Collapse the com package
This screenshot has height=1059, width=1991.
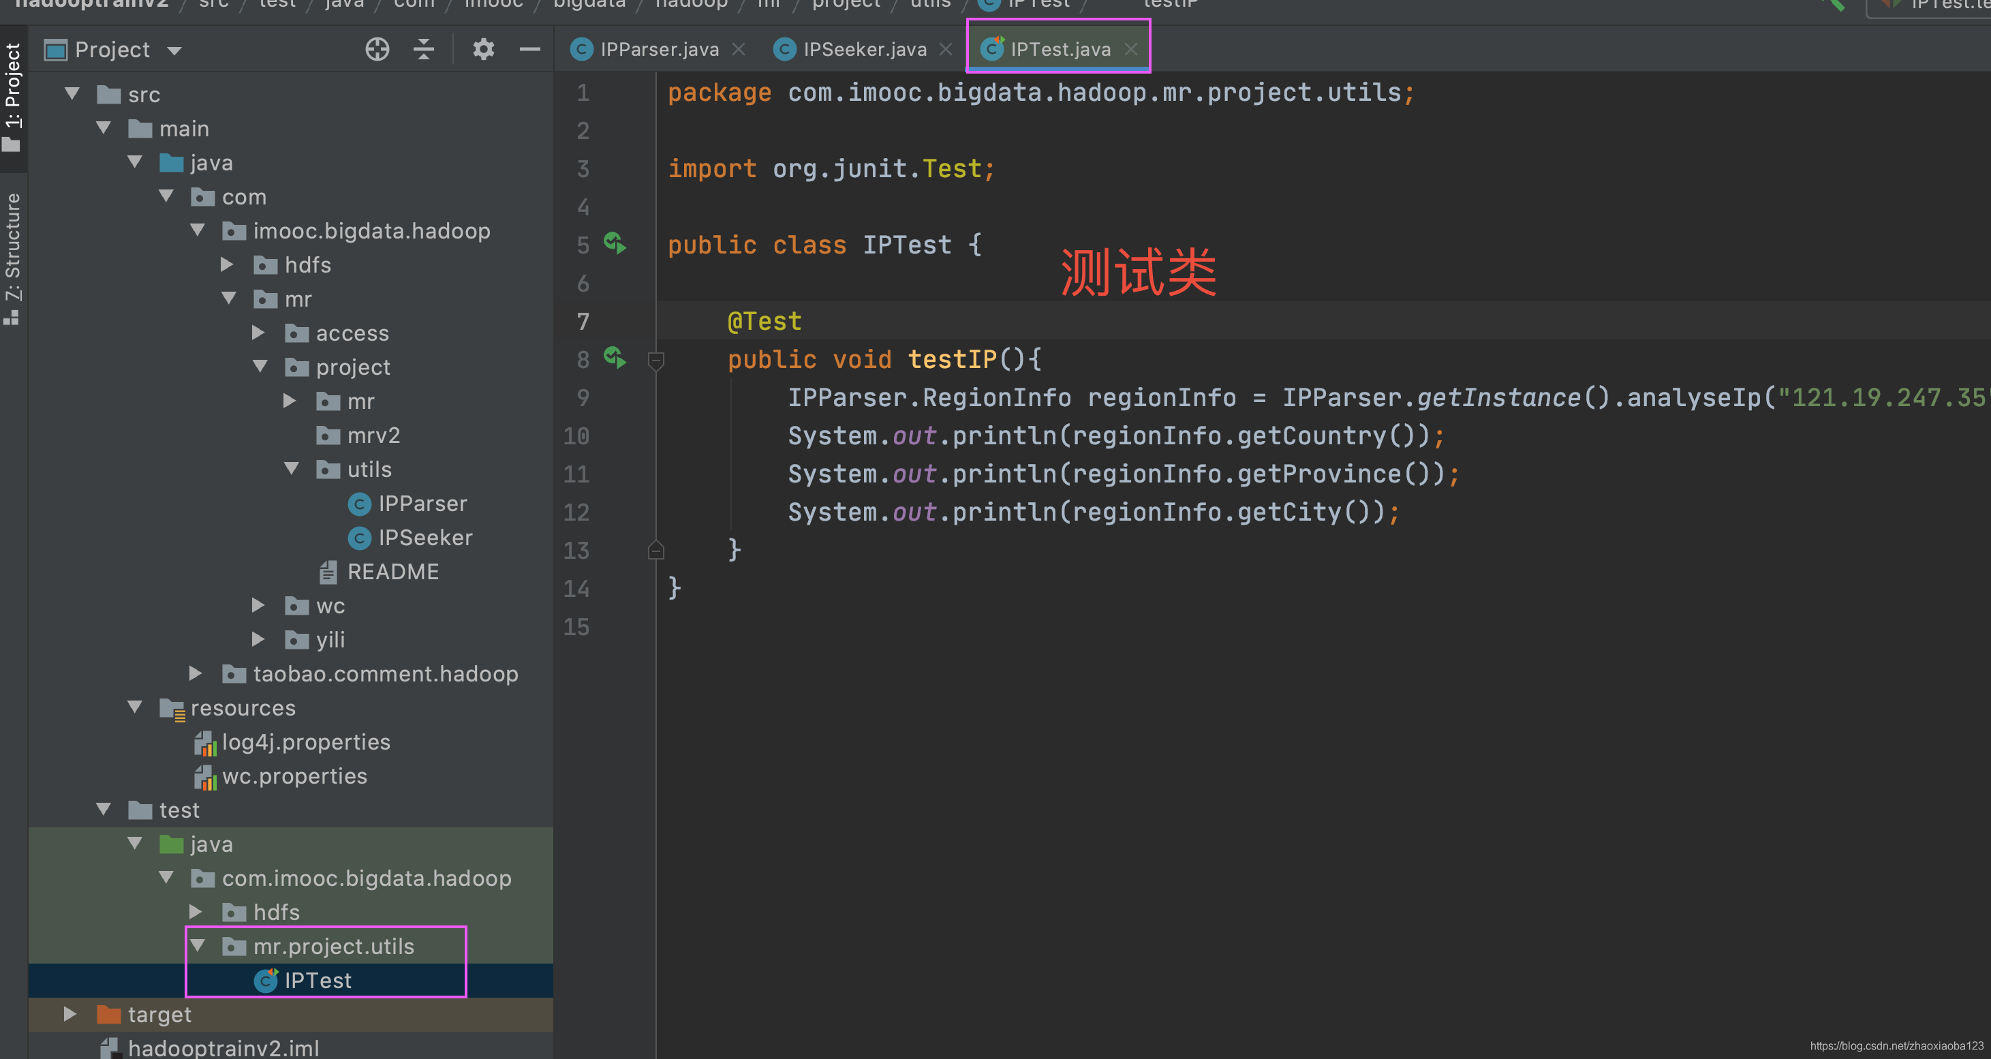point(166,196)
